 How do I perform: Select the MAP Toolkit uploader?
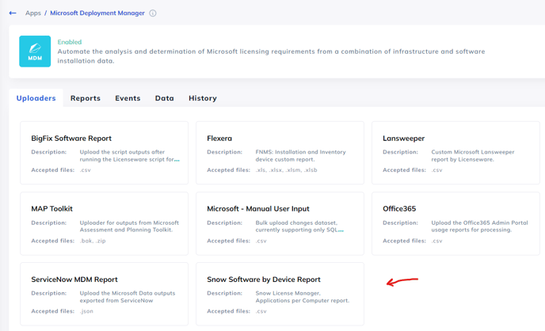coord(105,223)
